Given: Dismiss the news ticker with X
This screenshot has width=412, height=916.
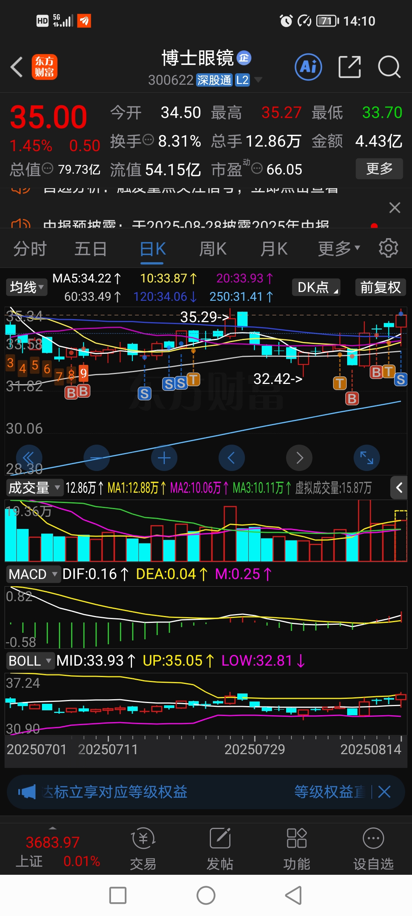Looking at the screenshot, I should 395,208.
